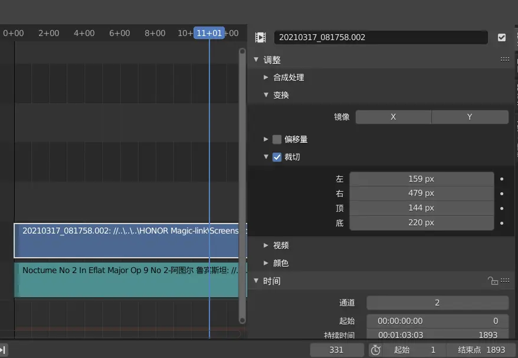The width and height of the screenshot is (518, 358).
Task: Click the 持续时间 field 00:01:03:03
Action: click(x=437, y=335)
